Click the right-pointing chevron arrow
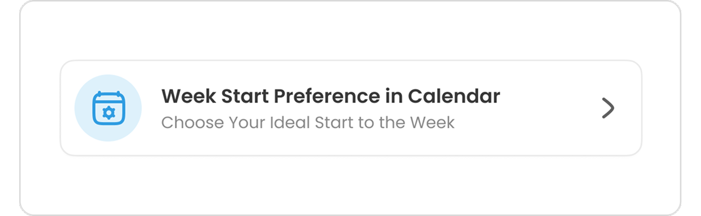Image resolution: width=701 pixels, height=216 pixels. (x=608, y=108)
